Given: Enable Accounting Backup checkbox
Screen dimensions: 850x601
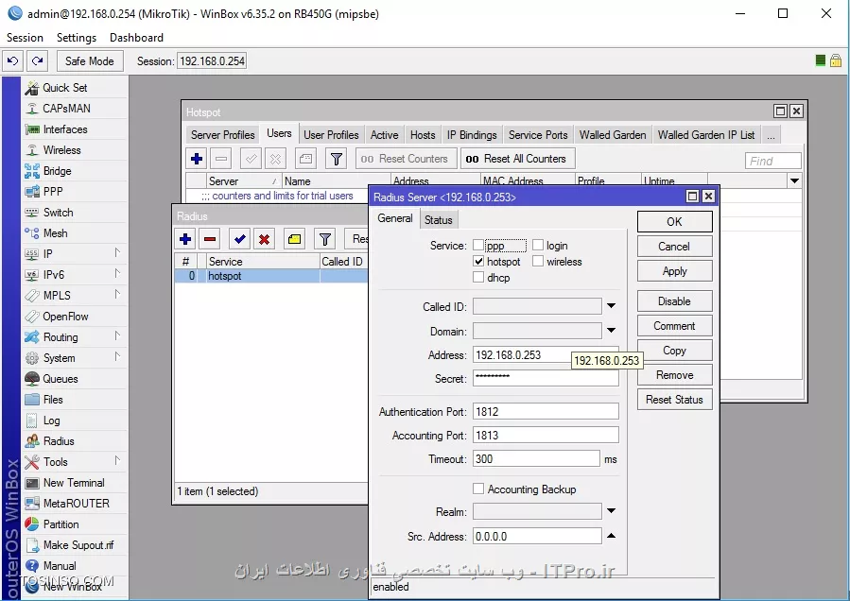Looking at the screenshot, I should coord(478,489).
